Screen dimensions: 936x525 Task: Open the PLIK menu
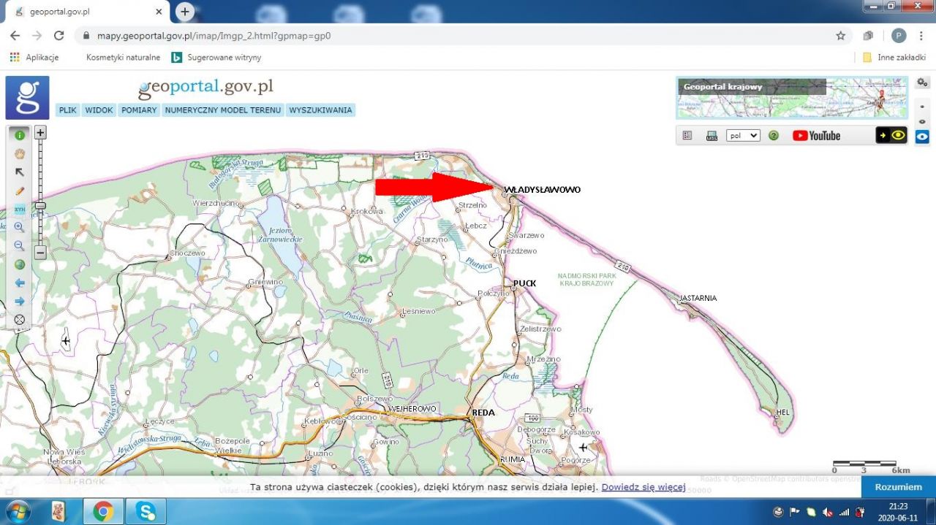coord(68,110)
